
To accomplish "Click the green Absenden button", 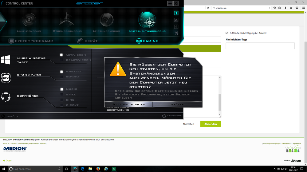I will (211, 124).
